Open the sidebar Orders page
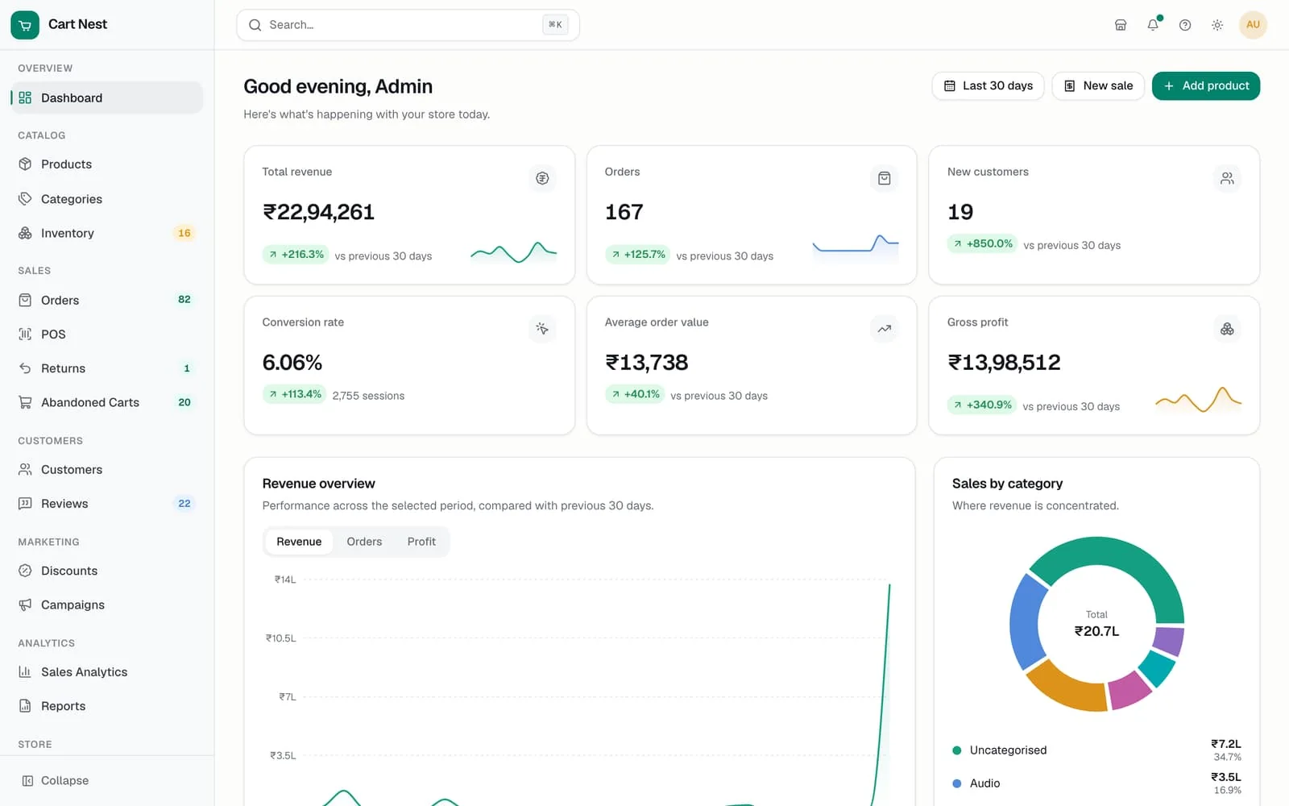Screen dimensions: 1289x806 106,300
